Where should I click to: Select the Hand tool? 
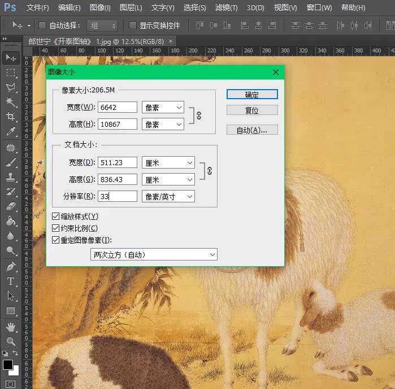pos(11,327)
